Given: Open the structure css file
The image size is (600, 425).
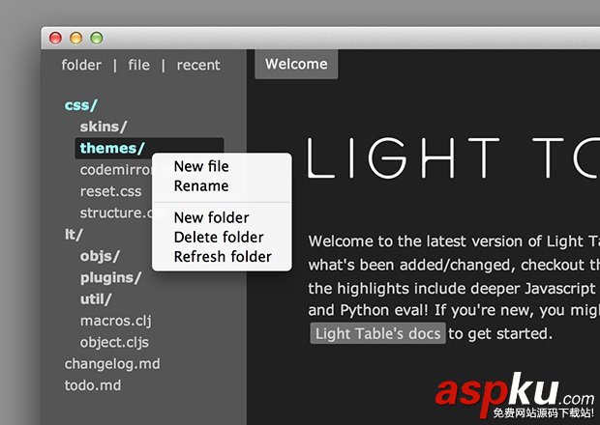Looking at the screenshot, I should 115,212.
